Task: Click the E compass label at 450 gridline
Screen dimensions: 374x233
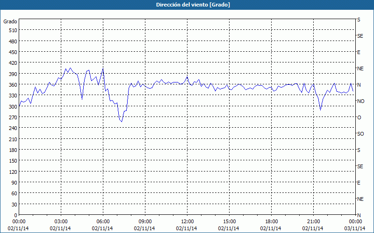Action: [359, 52]
